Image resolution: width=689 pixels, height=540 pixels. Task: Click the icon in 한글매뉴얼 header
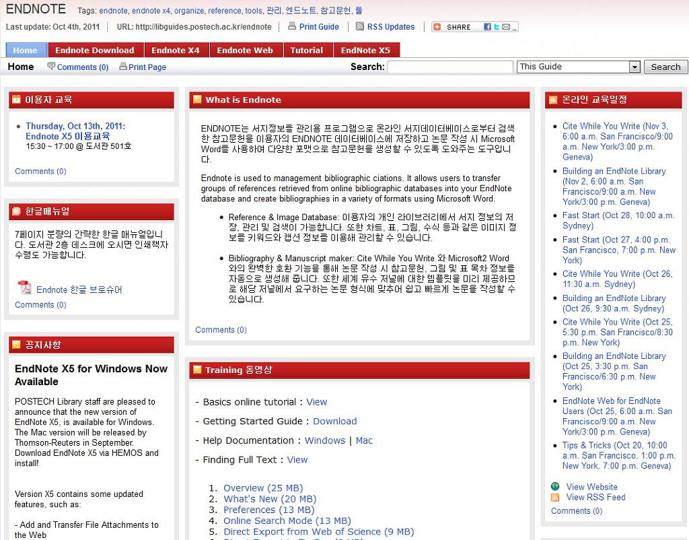pyautogui.click(x=16, y=211)
